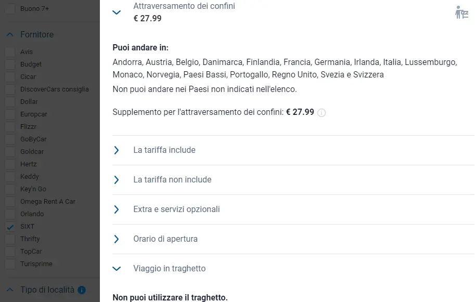
Task: Collapse the Fornitore filter group
Action: click(x=10, y=35)
